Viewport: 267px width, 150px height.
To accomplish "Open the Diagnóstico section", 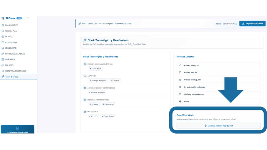I will click(x=19, y=25).
